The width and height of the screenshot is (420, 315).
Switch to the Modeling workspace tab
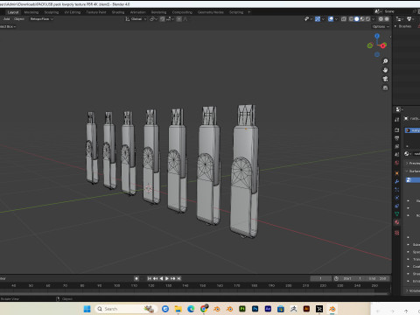[31, 12]
